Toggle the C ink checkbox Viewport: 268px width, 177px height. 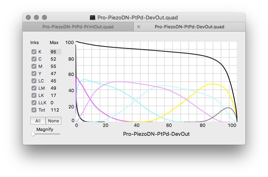[34, 59]
